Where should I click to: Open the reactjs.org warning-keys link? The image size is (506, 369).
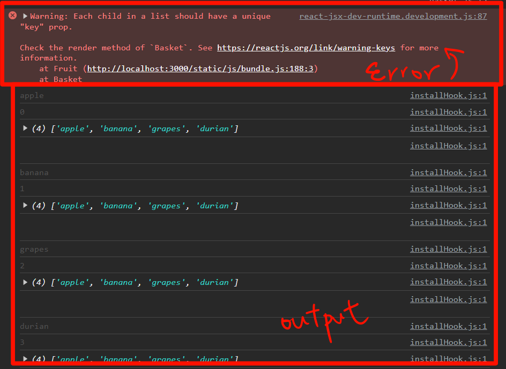pos(306,48)
